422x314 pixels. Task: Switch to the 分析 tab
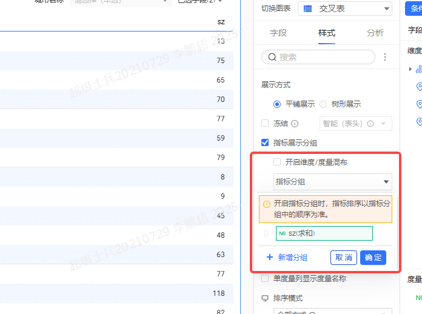tap(375, 33)
